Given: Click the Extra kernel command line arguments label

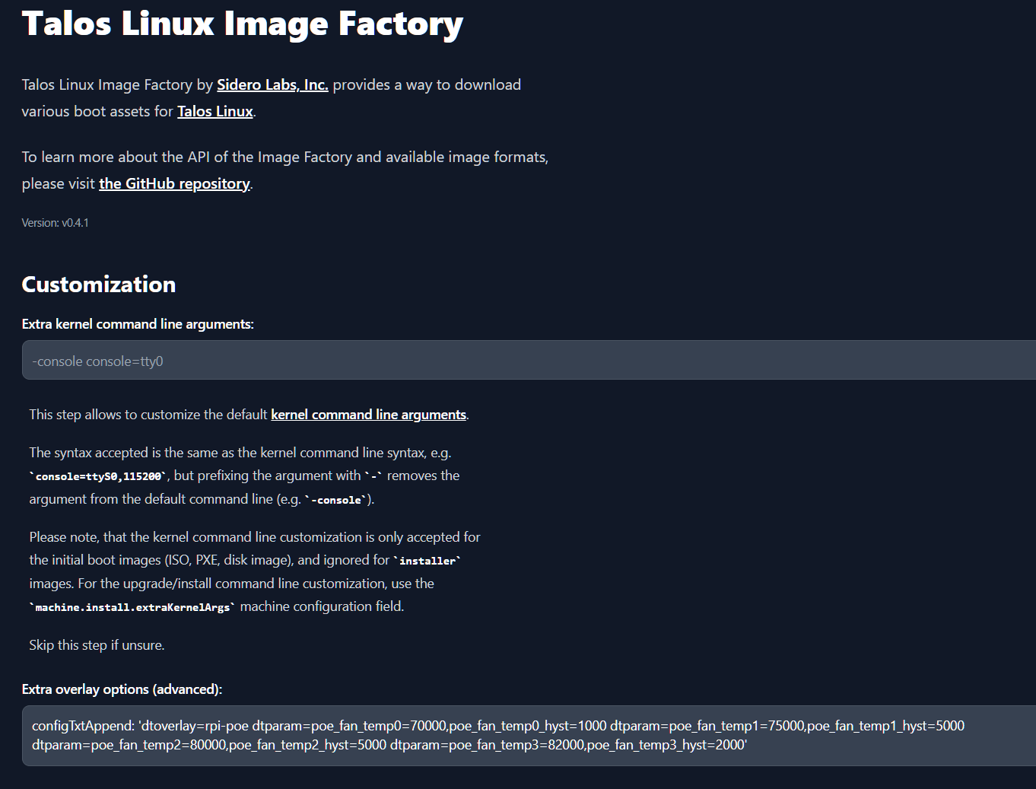Looking at the screenshot, I should 137,323.
